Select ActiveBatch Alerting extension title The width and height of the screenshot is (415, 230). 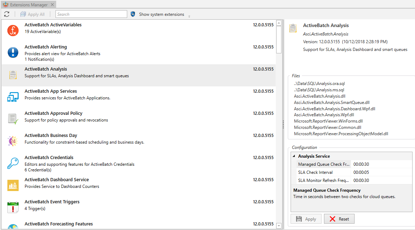point(46,47)
